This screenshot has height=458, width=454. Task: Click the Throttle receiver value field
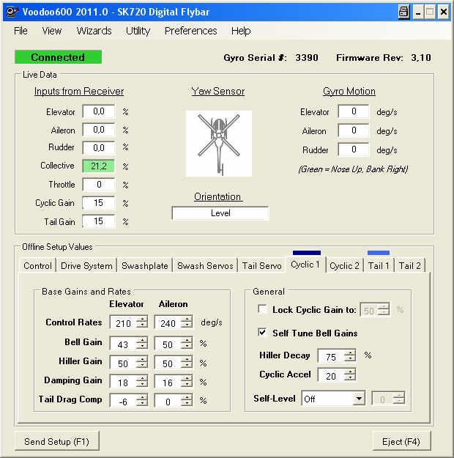pyautogui.click(x=99, y=185)
